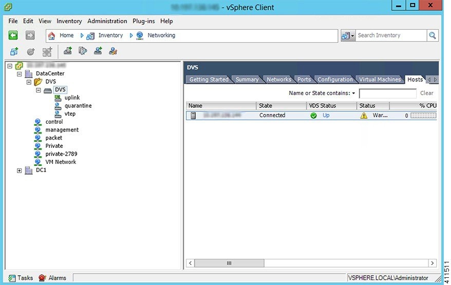
Task: Click the second toolbar icon, a grey circle
Action: 31,51
